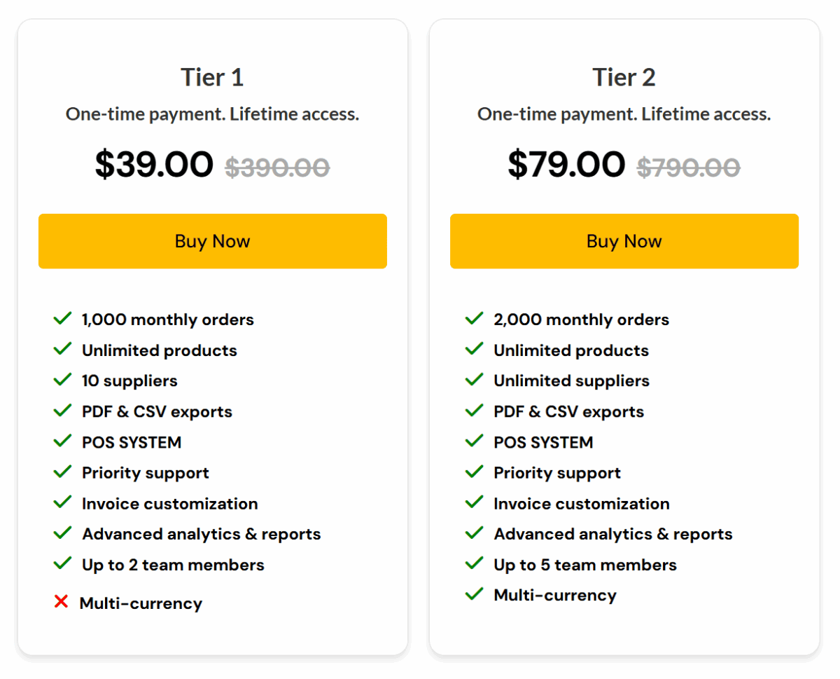This screenshot has width=840, height=679.
Task: Click Tier 2 Priority support checkmark
Action: 475,472
